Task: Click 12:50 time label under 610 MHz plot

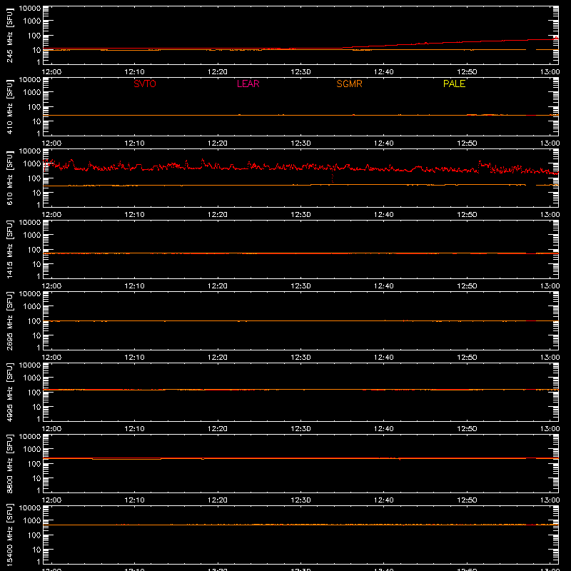Action: [x=467, y=215]
